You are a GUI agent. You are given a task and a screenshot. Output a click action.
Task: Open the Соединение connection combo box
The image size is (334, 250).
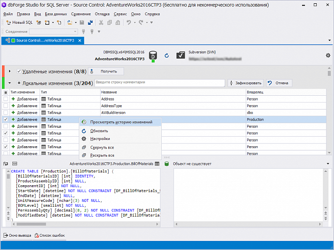pyautogui.click(x=53, y=31)
